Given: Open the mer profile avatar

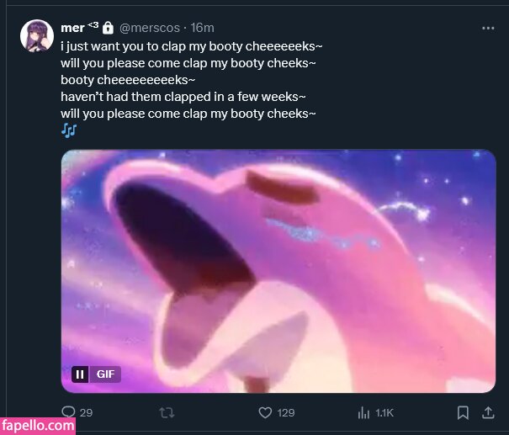Looking at the screenshot, I should tap(37, 36).
